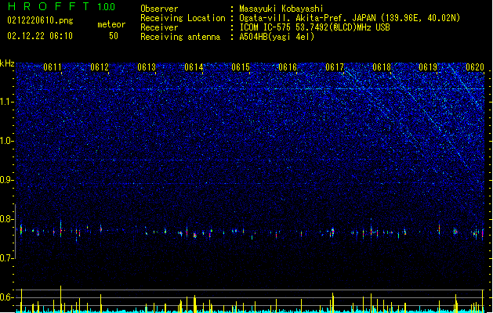Click antenna value A504HB(yagi 4el)

tap(277, 37)
